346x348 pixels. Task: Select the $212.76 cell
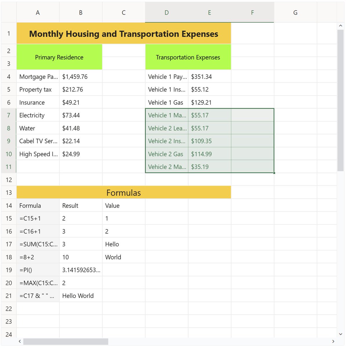click(81, 89)
